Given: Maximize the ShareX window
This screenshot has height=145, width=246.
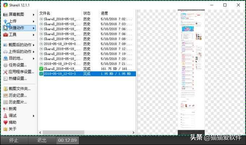Looking at the screenshot, I should click(x=225, y=5).
